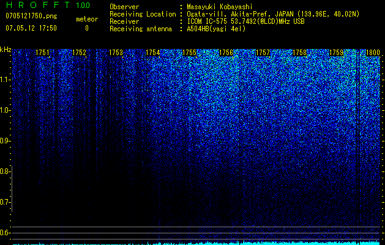
Task: Click the meteor count label
Action: [x=87, y=19]
